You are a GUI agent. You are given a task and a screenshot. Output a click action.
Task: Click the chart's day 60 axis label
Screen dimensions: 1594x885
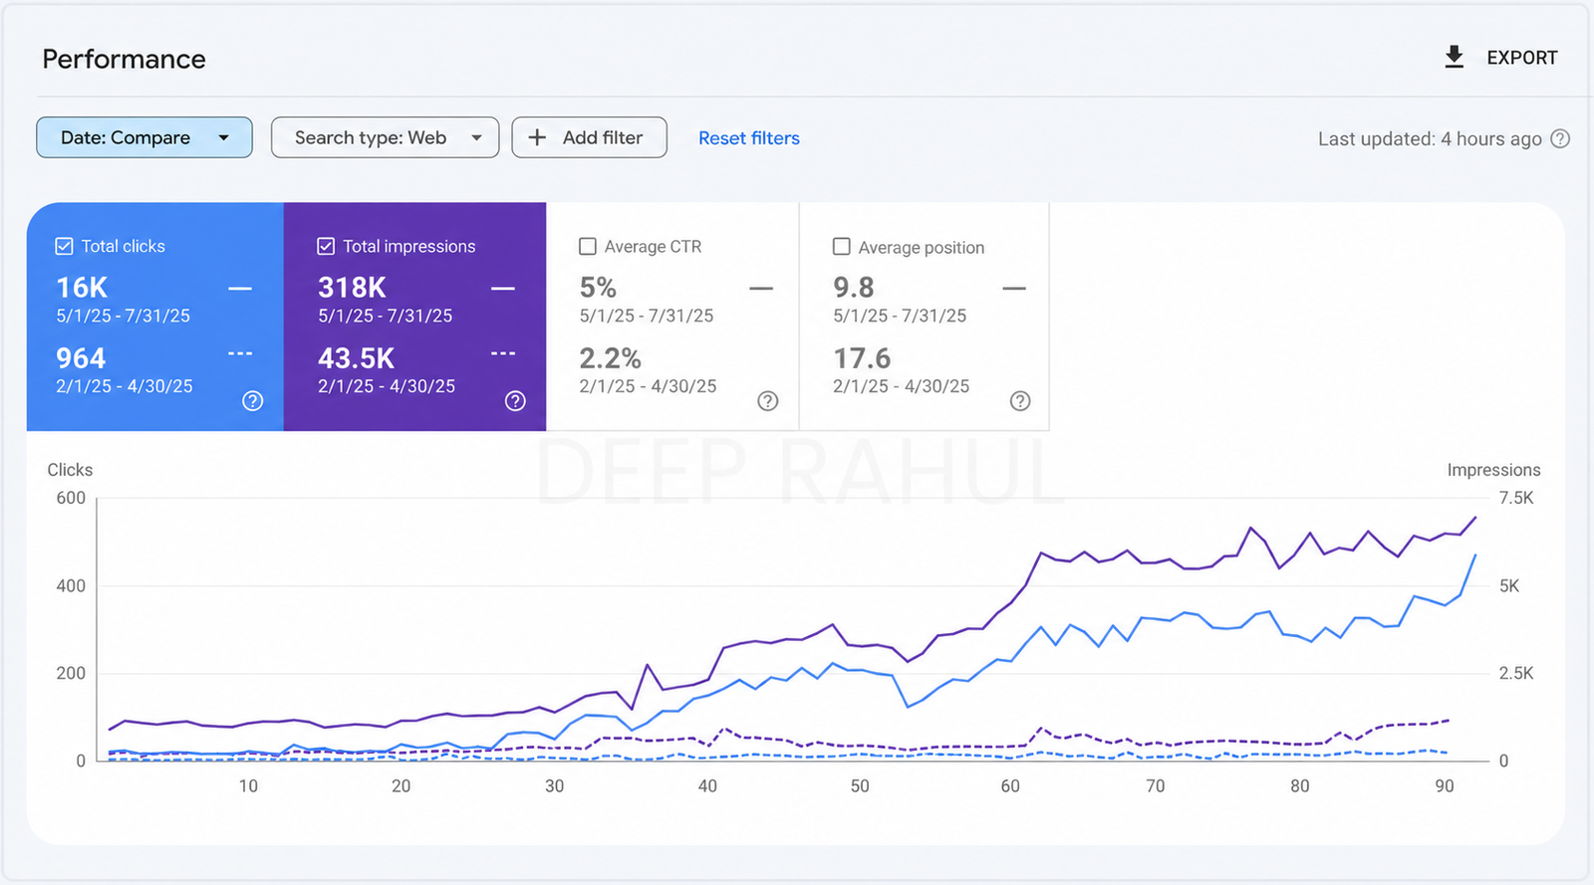coord(1010,786)
